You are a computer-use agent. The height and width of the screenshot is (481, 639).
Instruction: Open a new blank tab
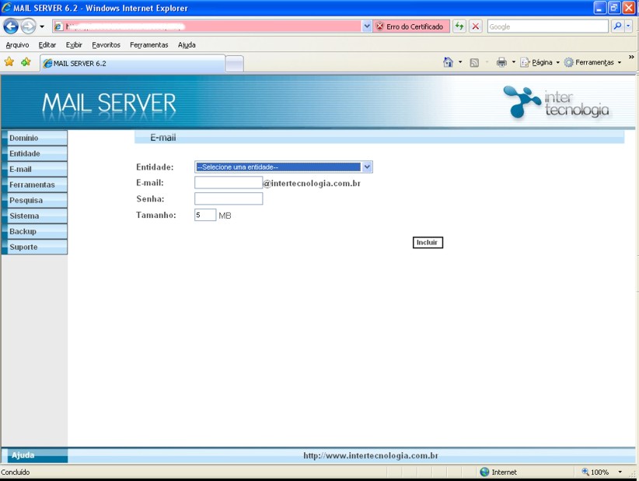(x=234, y=64)
